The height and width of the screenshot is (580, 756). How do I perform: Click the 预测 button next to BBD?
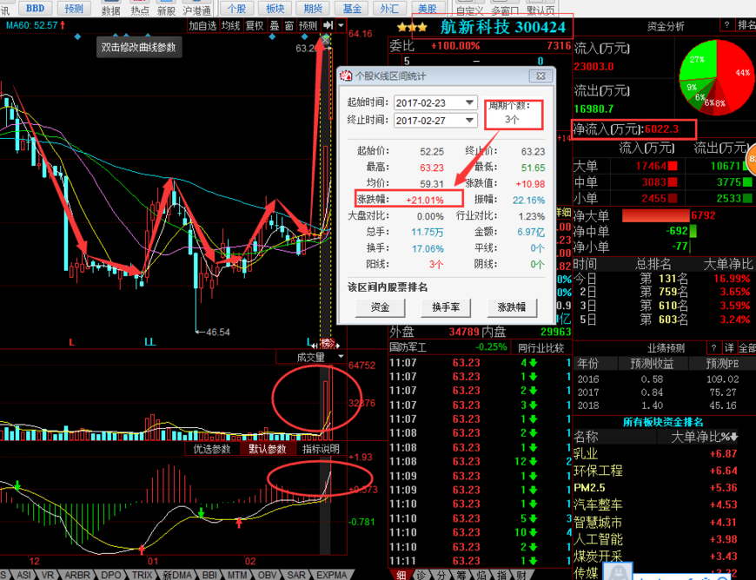[74, 8]
